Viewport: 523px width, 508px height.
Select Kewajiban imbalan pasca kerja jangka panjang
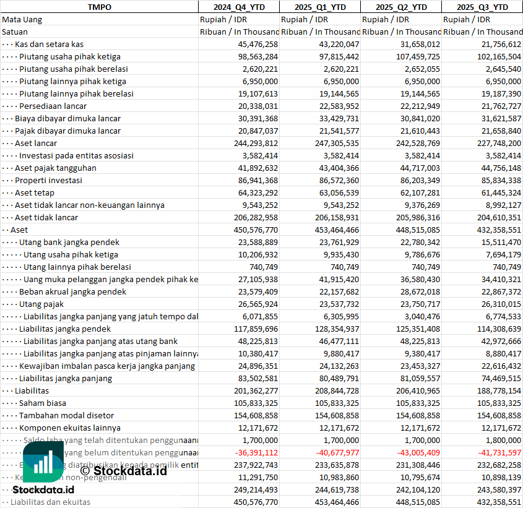106,366
